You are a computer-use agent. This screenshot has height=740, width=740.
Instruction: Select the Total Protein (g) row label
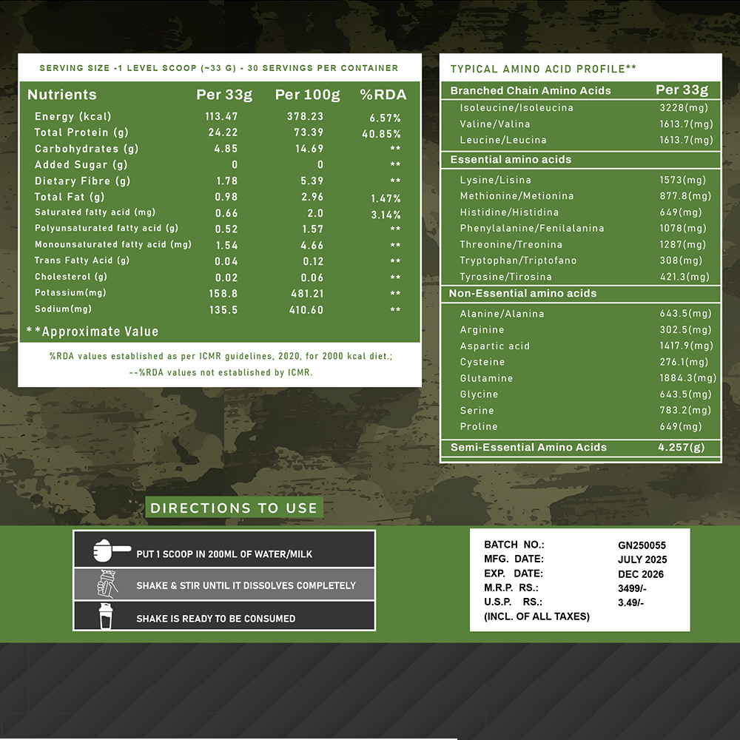click(x=81, y=132)
